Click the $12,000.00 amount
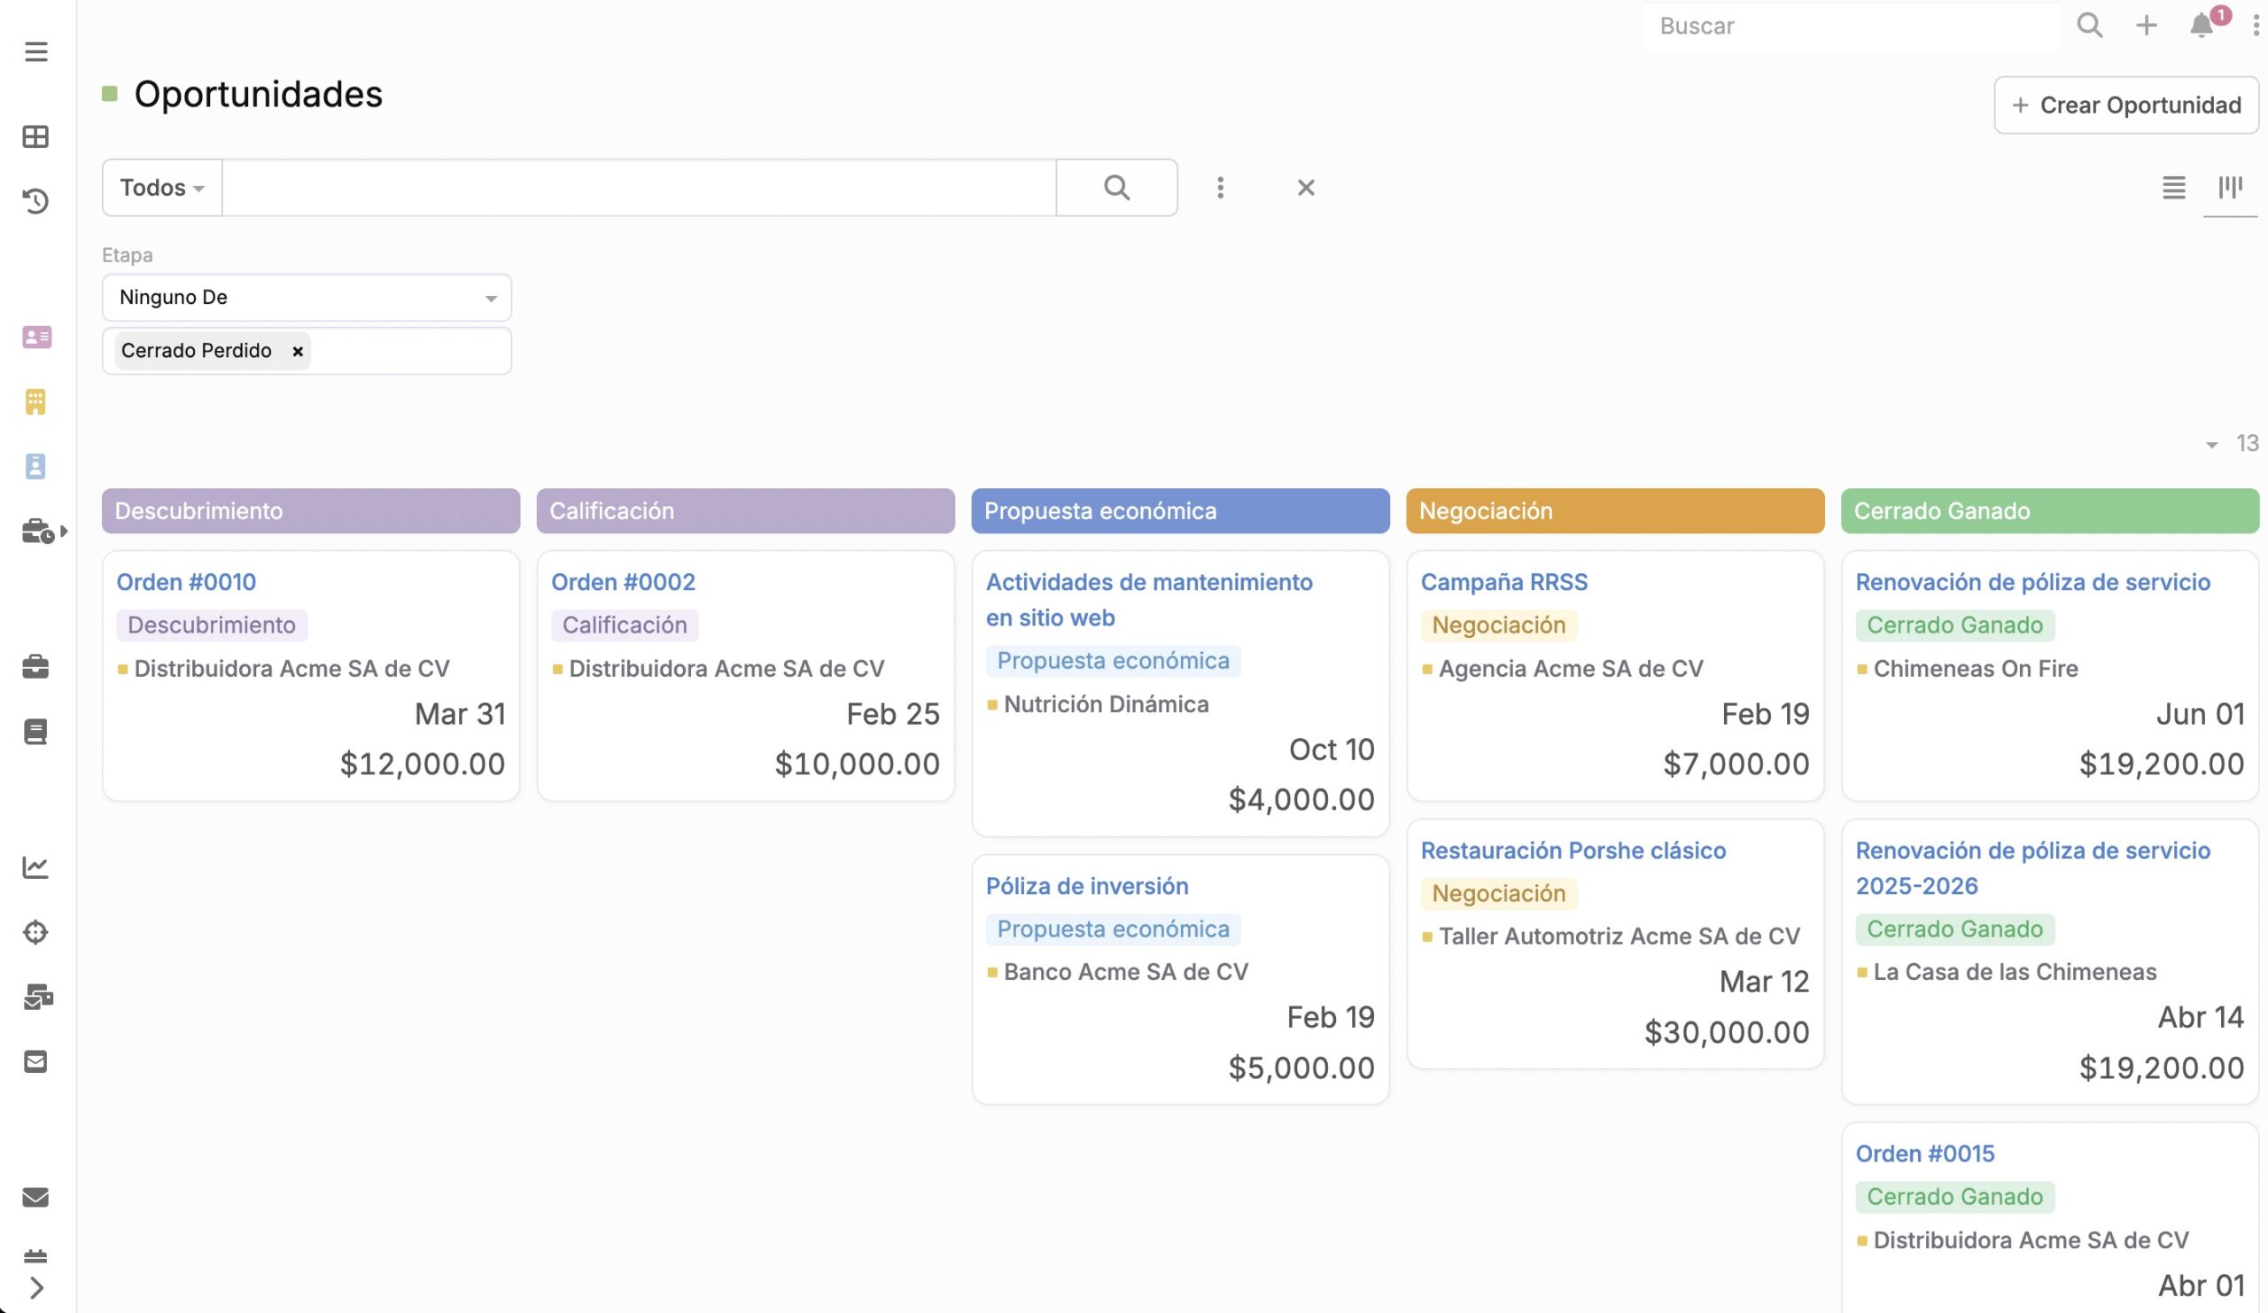Screen dimensions: 2268x1313 [x=422, y=764]
